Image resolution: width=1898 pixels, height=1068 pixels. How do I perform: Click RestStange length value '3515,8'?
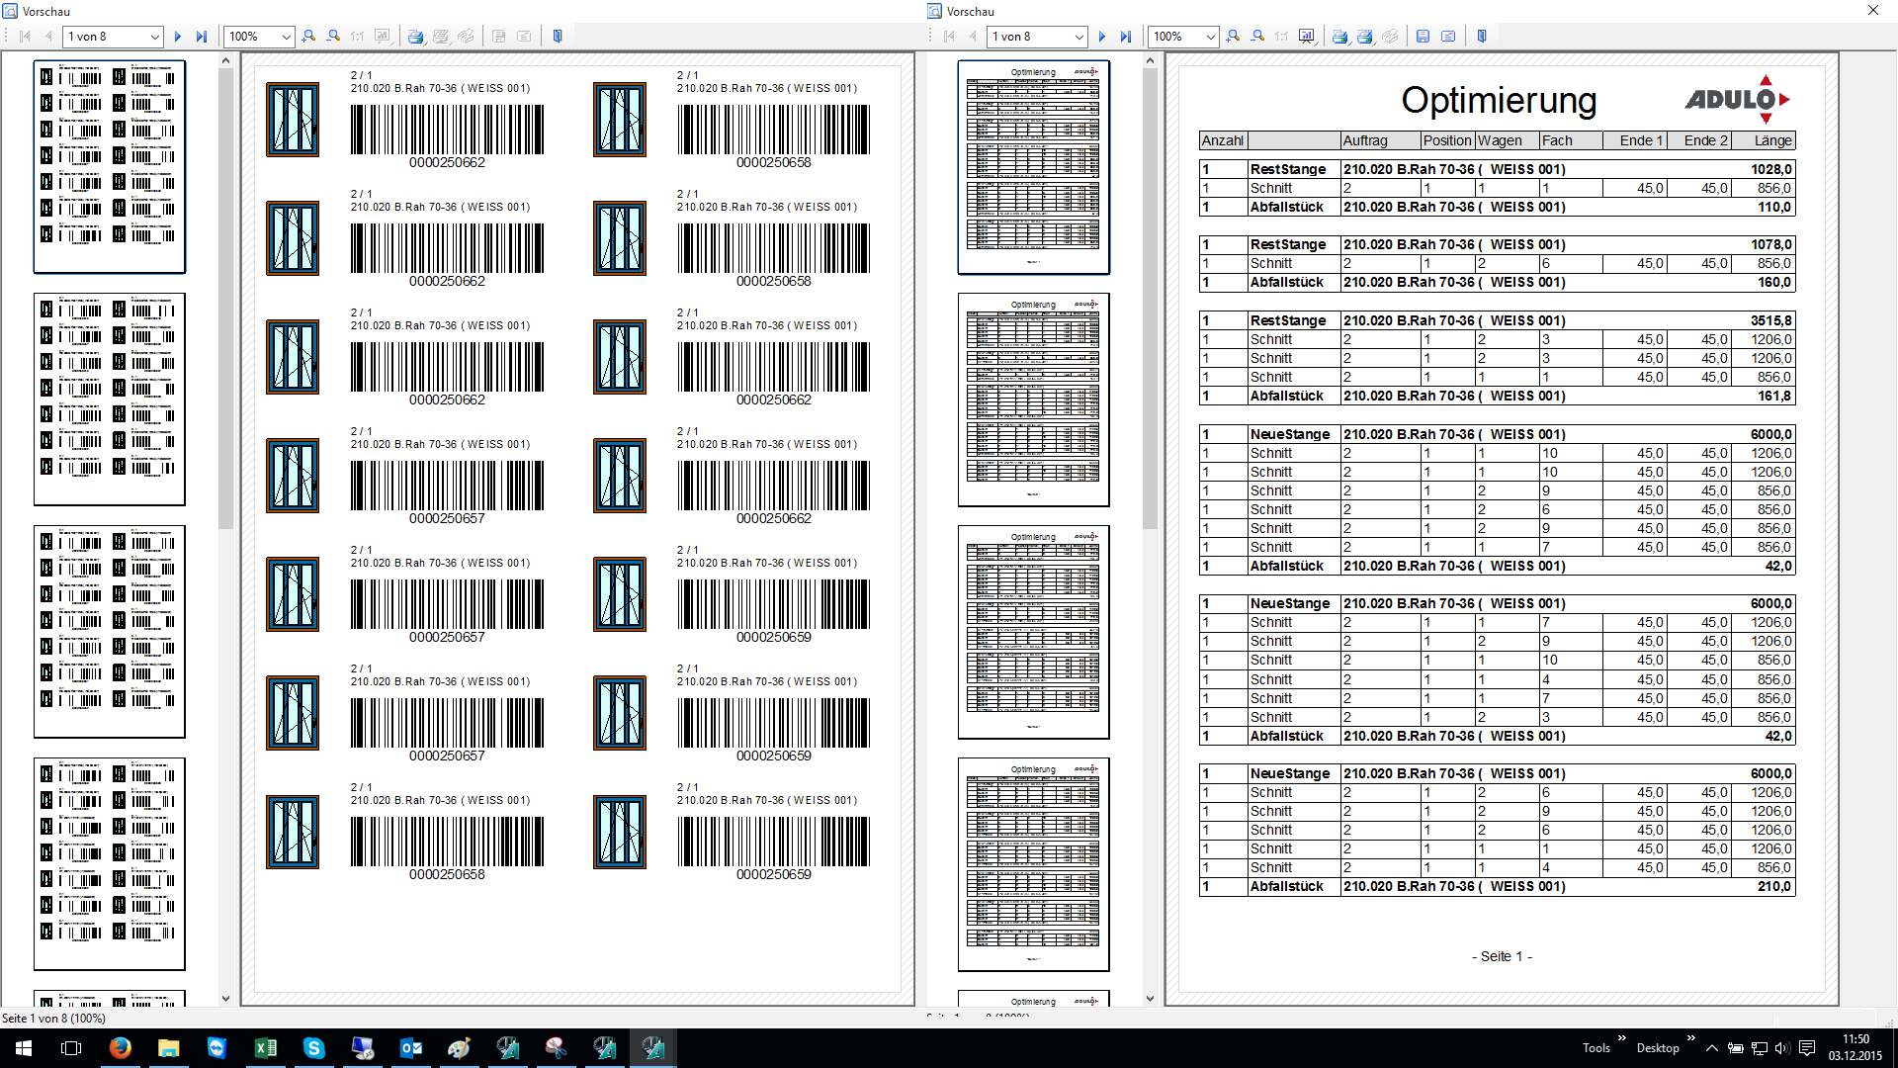1770,320
